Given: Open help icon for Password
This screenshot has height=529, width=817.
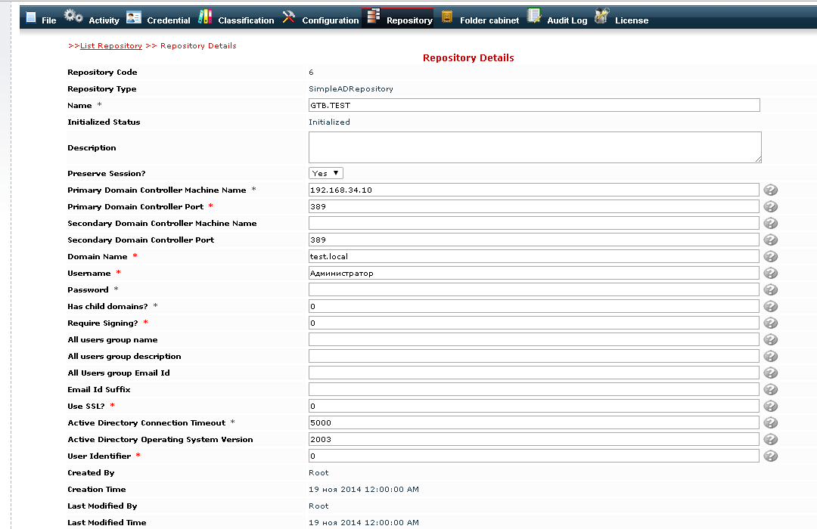Looking at the screenshot, I should (771, 290).
